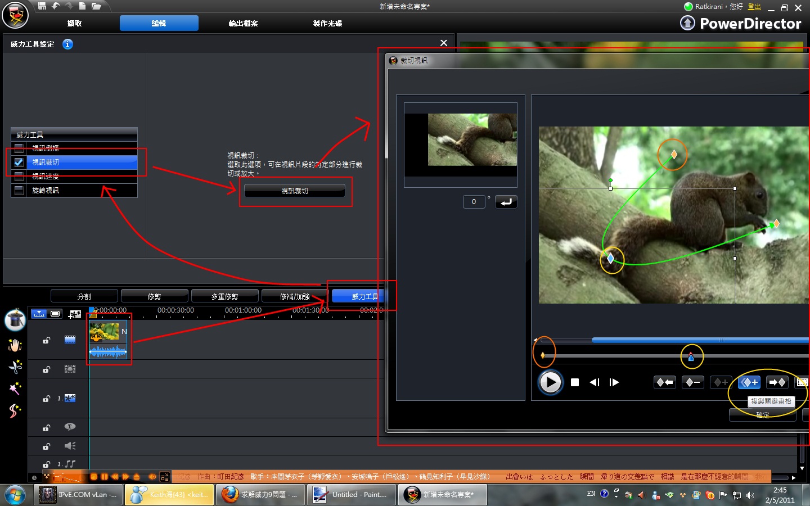
Task: Switch to timeline view
Action: coord(39,314)
